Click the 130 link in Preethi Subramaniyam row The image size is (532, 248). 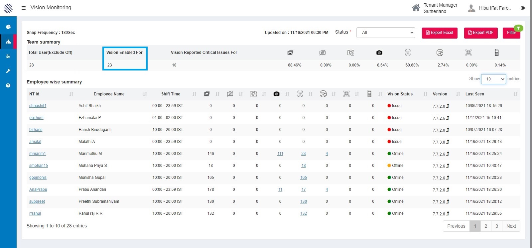point(304,201)
